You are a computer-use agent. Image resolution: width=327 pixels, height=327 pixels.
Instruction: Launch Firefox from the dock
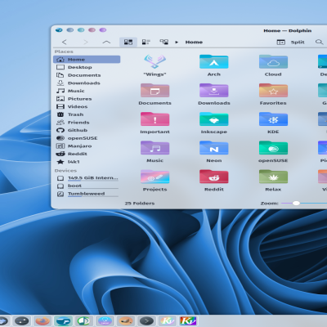43,320
